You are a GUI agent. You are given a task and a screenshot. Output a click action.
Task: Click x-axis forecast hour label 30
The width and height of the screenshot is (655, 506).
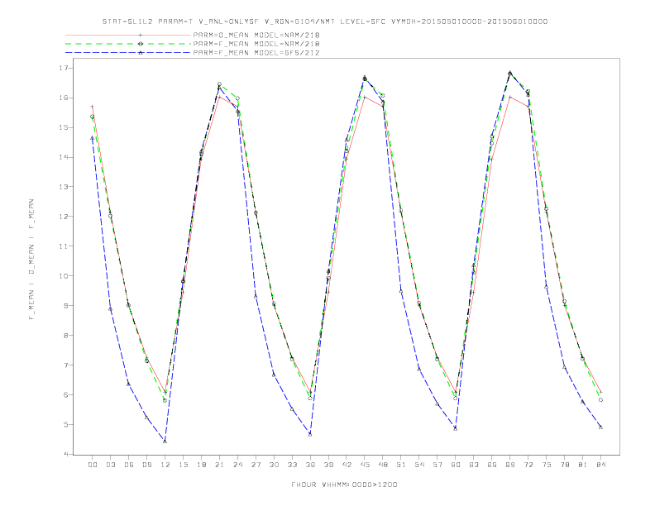[274, 465]
